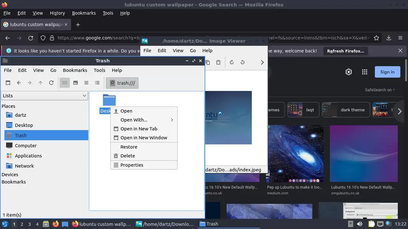The width and height of the screenshot is (408, 229).
Task: Open a new Firefox tab
Action: (78, 24)
